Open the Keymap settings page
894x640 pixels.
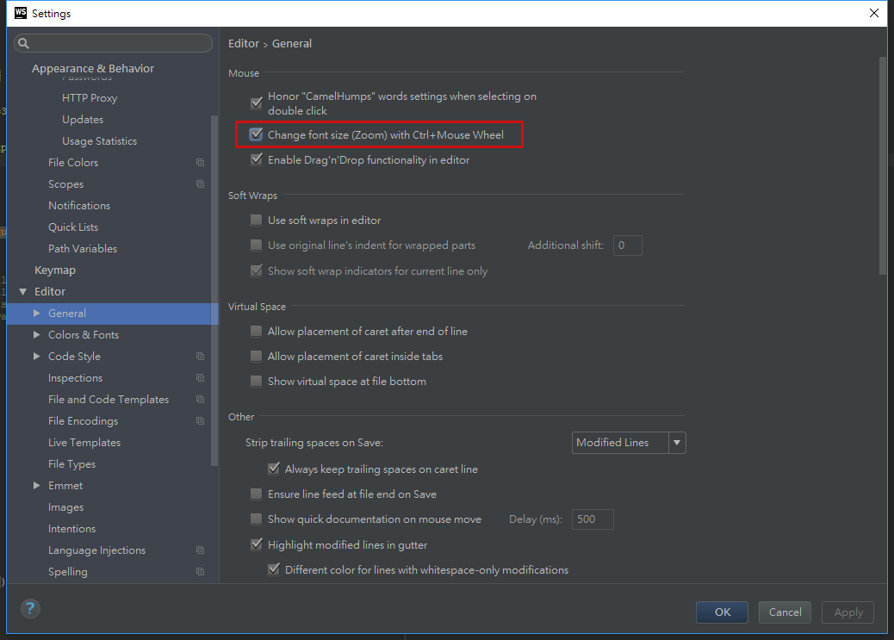pos(55,270)
